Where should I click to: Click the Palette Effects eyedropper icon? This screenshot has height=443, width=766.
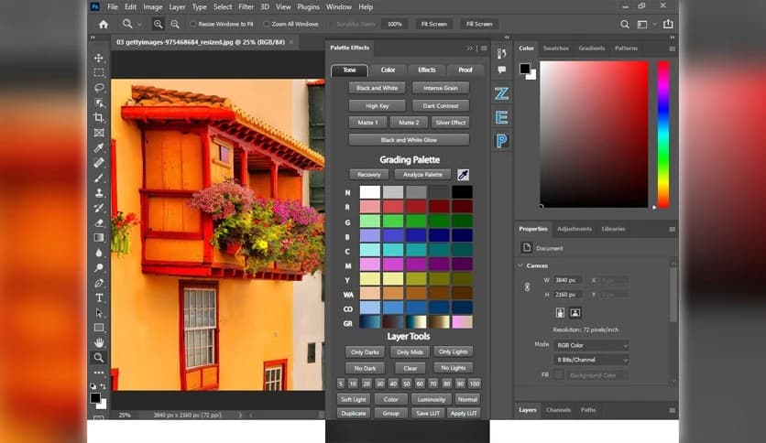pos(463,175)
